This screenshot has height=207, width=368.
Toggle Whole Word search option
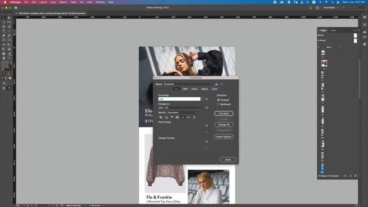coord(194,117)
